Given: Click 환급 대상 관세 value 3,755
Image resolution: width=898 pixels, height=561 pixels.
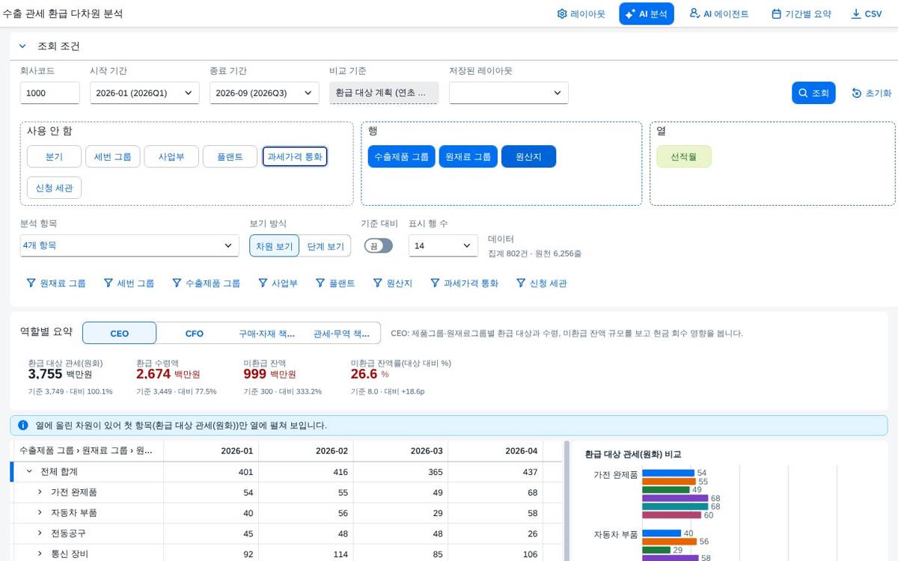Looking at the screenshot, I should coord(45,374).
